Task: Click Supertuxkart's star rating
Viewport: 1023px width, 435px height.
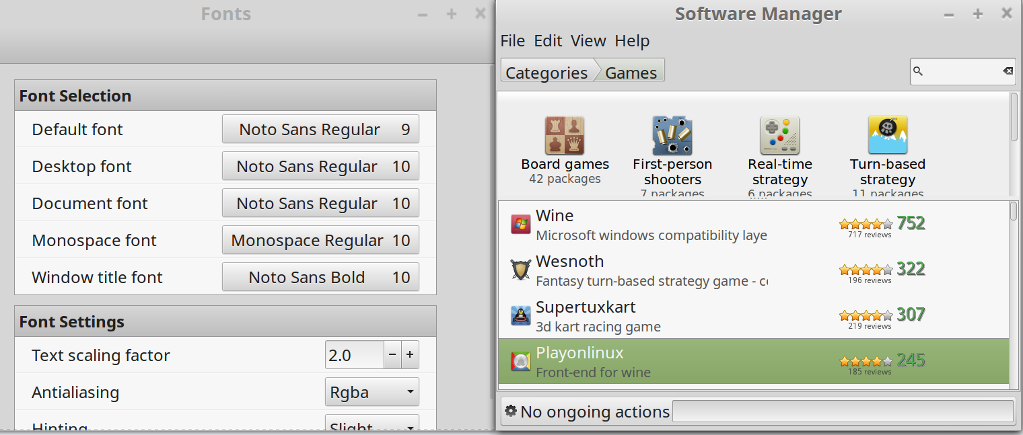Action: click(x=866, y=315)
